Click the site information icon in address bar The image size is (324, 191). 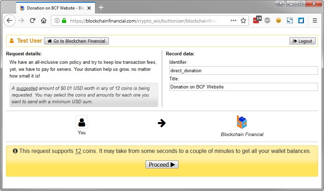coord(57,20)
